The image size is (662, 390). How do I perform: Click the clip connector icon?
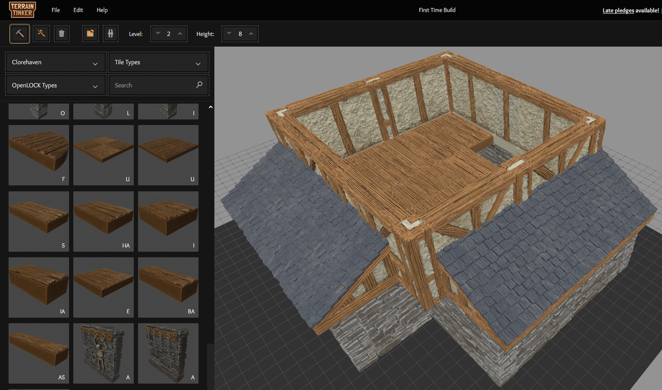[x=111, y=34]
